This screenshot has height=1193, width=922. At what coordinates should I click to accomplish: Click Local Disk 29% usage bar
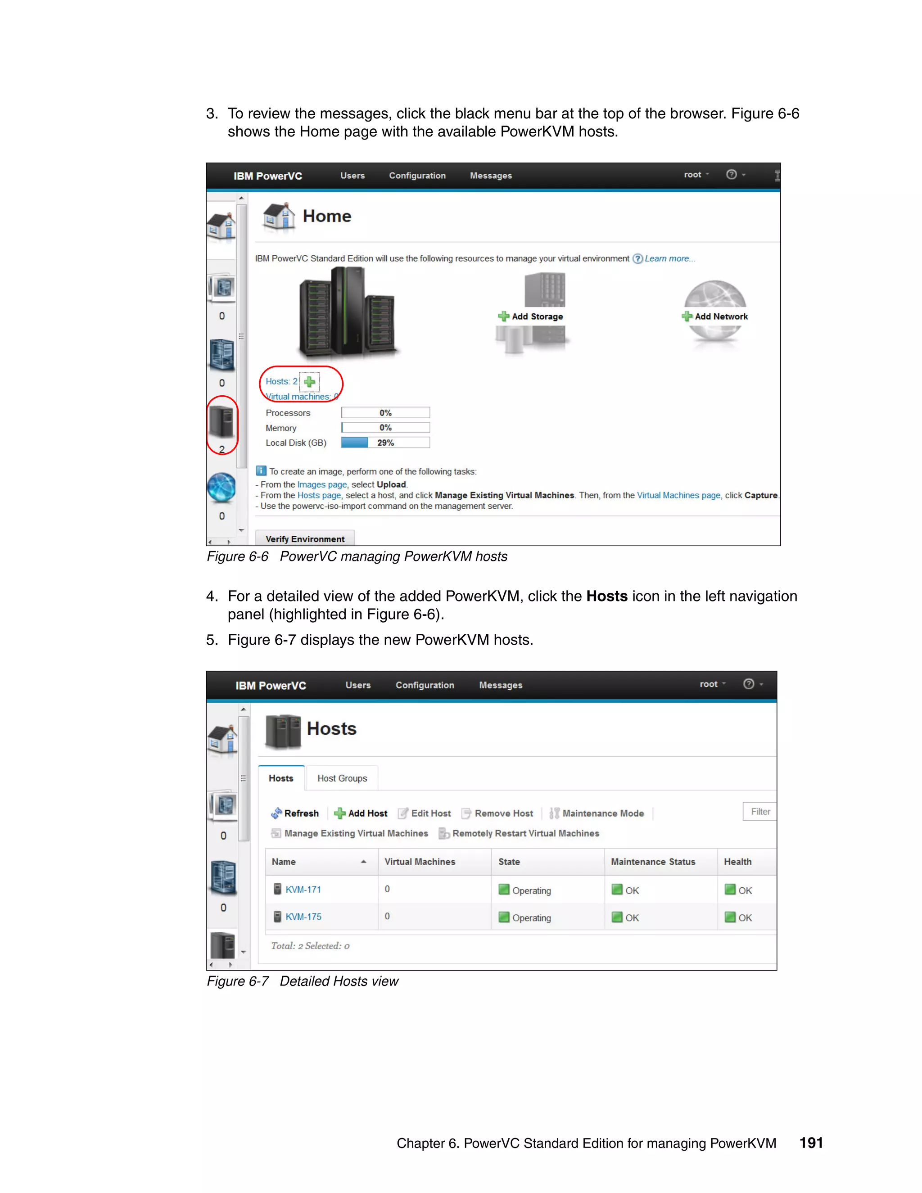(x=386, y=443)
